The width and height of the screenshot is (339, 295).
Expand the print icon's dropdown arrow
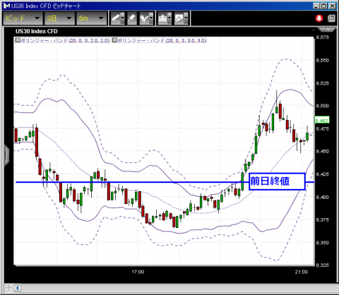click(x=169, y=18)
